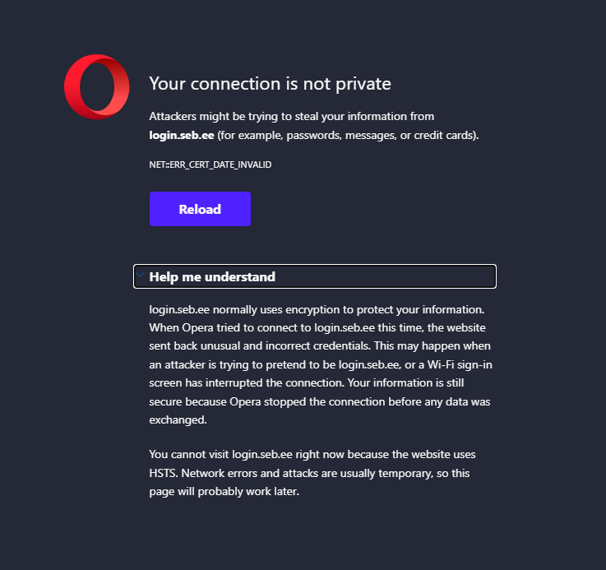This screenshot has height=570, width=606.
Task: Click the "Your connection is not private" heading
Action: pyautogui.click(x=270, y=83)
